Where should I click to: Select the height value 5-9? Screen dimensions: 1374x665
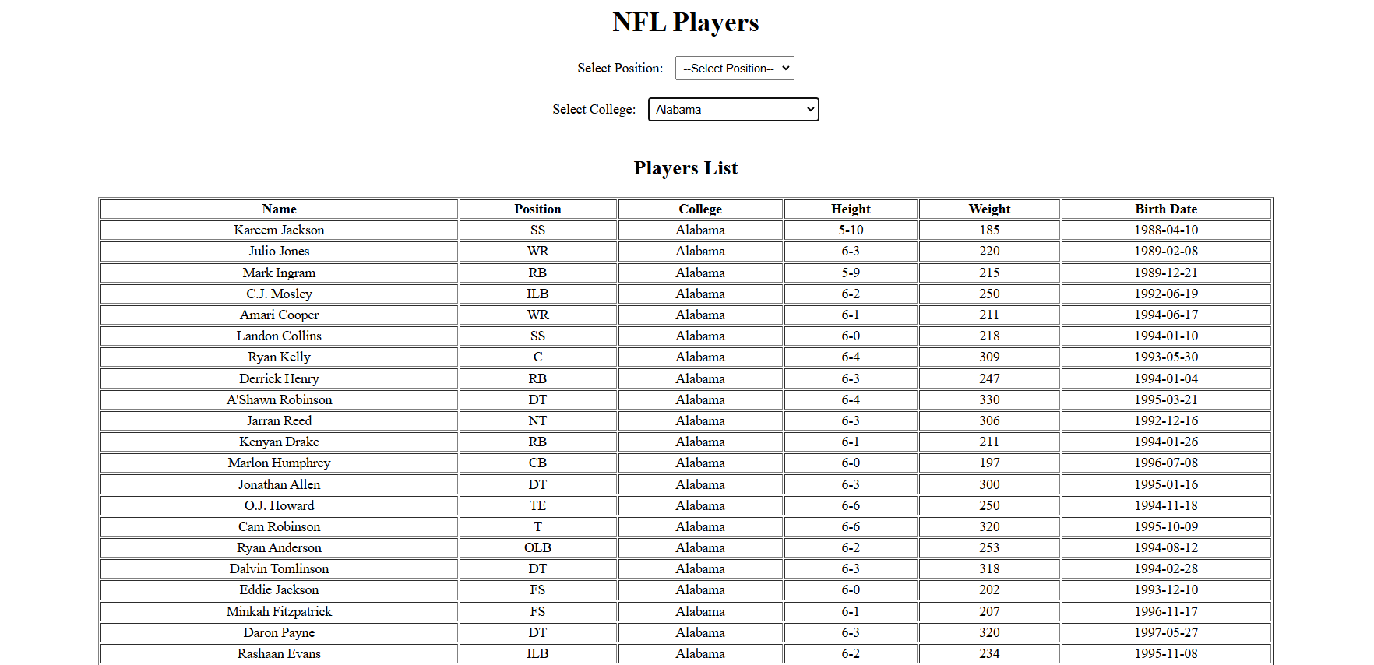pyautogui.click(x=851, y=273)
